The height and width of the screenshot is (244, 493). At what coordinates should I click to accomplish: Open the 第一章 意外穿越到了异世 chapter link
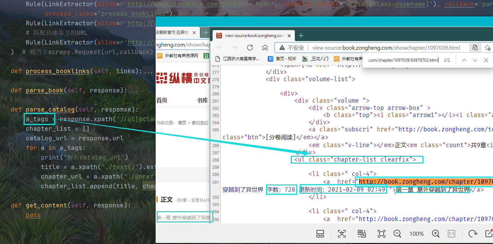[x=184, y=217]
